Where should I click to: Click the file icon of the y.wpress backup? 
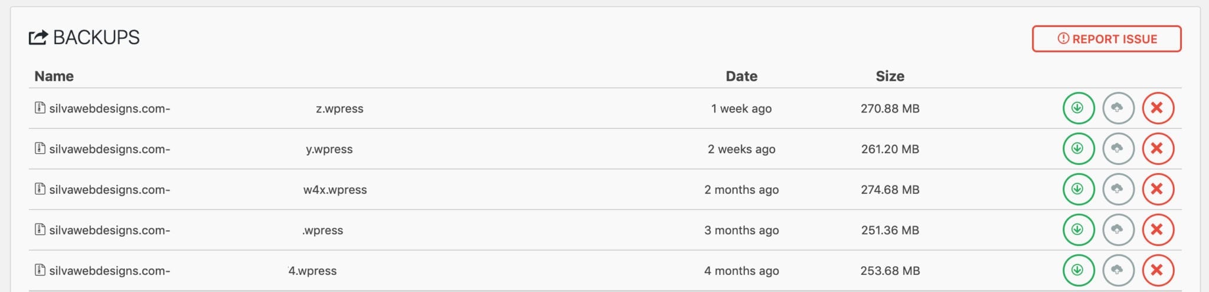[x=40, y=148]
